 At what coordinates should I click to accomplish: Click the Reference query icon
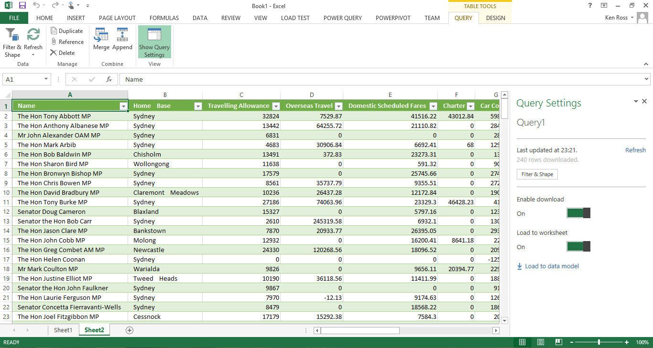(66, 42)
